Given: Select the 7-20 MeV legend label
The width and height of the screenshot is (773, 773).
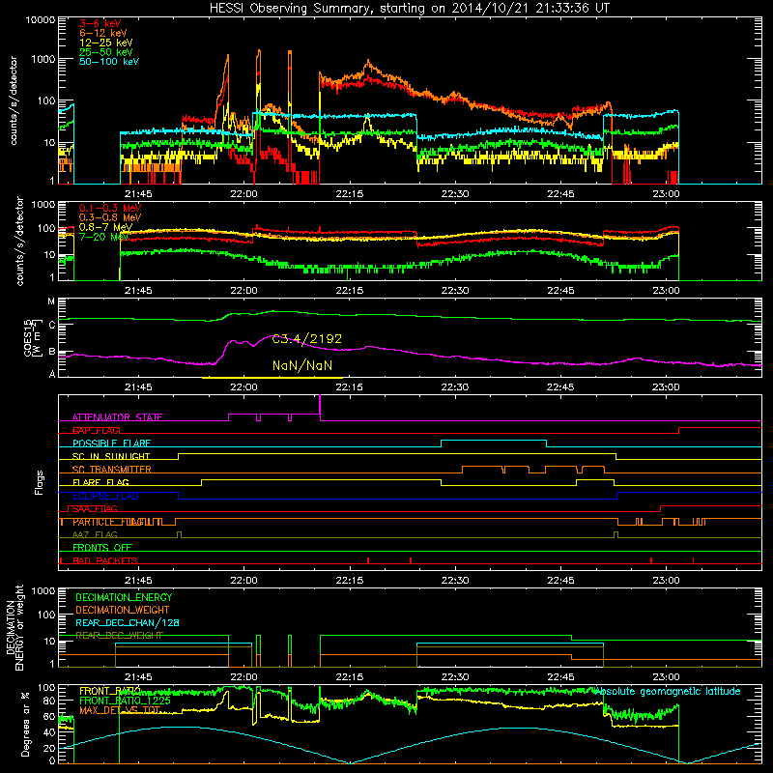Looking at the screenshot, I should point(103,237).
